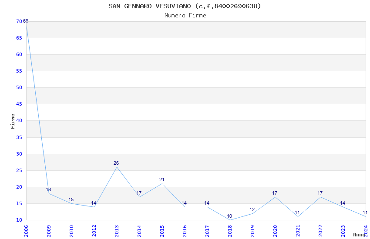Select the year 2023 on the x-axis
The height and width of the screenshot is (239, 370).
tap(343, 231)
